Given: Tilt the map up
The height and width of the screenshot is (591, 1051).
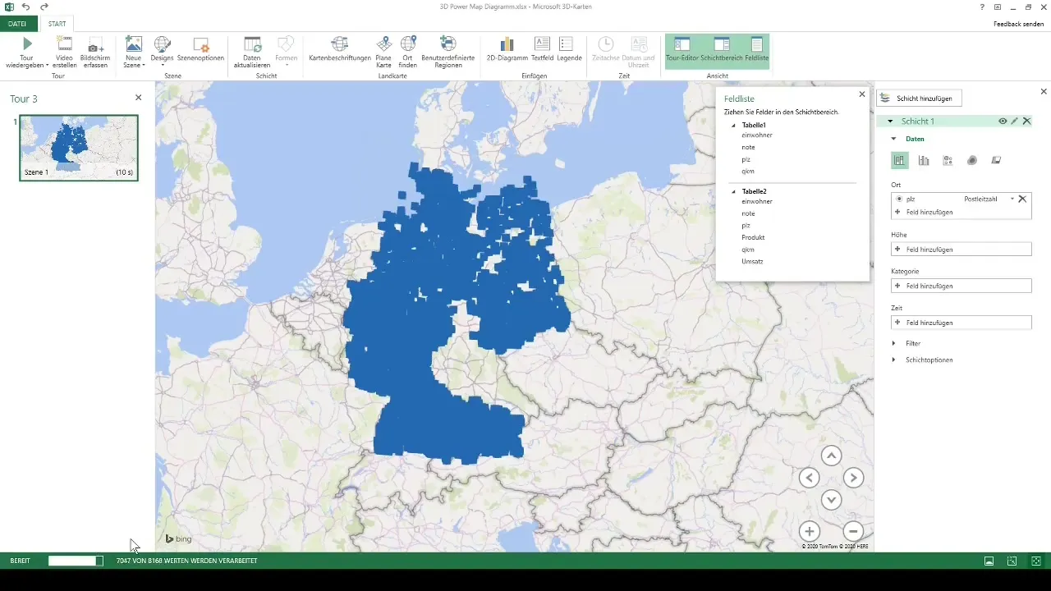Looking at the screenshot, I should [831, 456].
